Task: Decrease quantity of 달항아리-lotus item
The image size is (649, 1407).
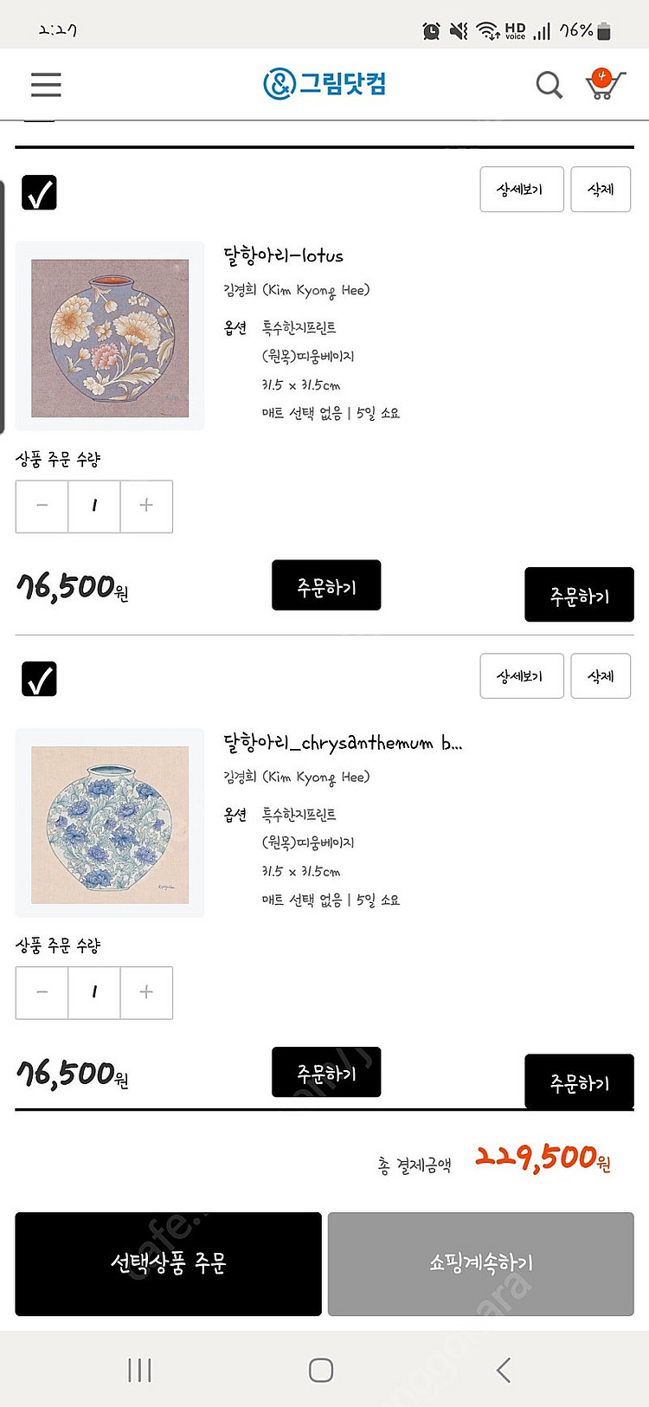Action: click(x=42, y=506)
